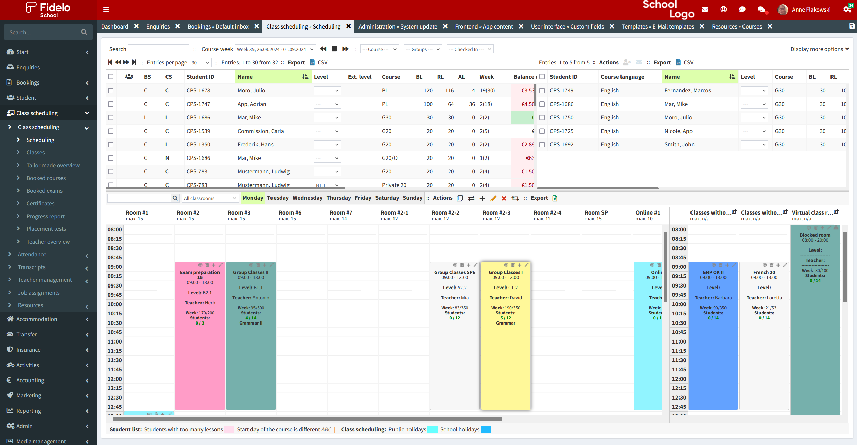Check the box for Moro, Julio row
The image size is (857, 445).
[111, 91]
